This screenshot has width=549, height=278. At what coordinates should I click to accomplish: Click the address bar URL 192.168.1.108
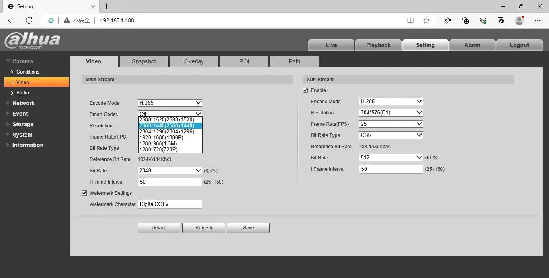[117, 20]
